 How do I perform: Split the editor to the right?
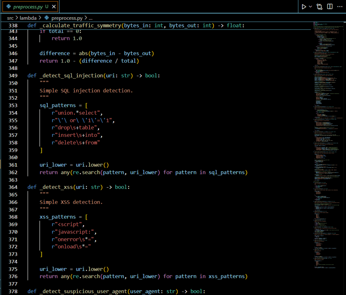[x=330, y=6]
